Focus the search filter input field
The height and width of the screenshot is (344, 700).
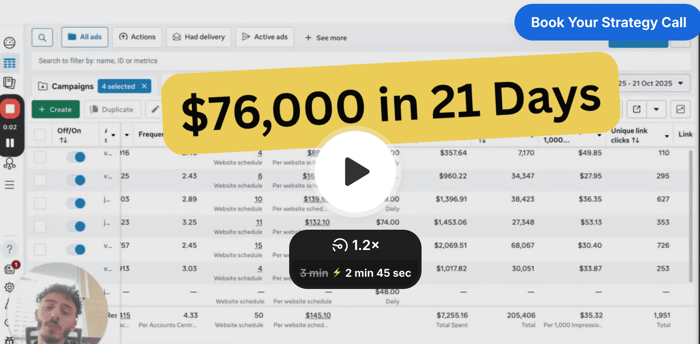pos(361,61)
